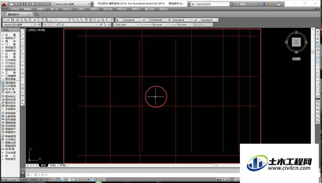The width and height of the screenshot is (322, 183).
Task: Toggle Infer Constraints in the status bar
Action: click(x=50, y=180)
